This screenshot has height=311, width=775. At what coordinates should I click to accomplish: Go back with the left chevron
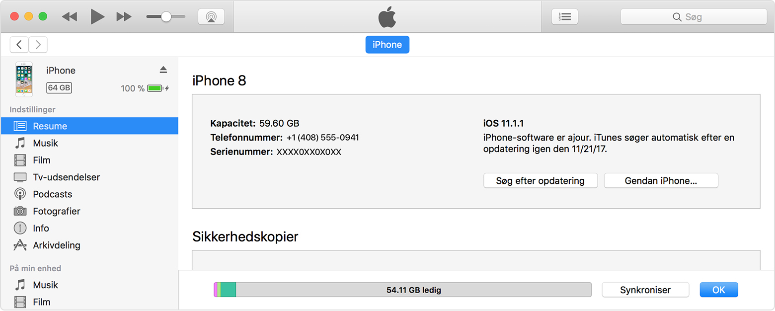(x=19, y=45)
